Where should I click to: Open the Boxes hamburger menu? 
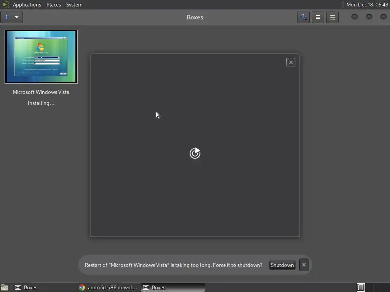[x=332, y=17]
